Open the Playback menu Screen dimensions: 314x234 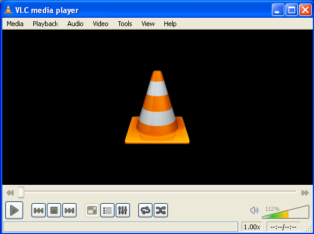(46, 24)
